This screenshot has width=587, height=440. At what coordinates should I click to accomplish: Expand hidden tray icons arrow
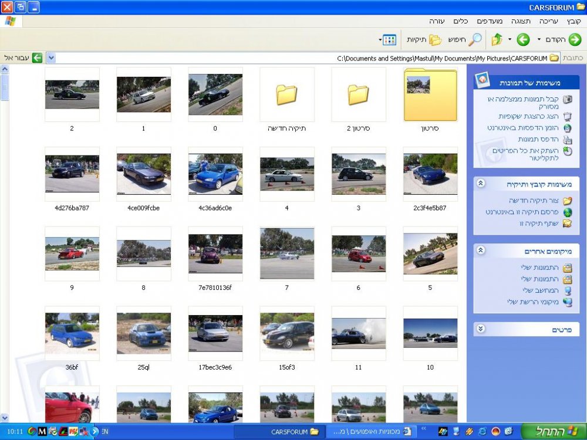tap(95, 432)
